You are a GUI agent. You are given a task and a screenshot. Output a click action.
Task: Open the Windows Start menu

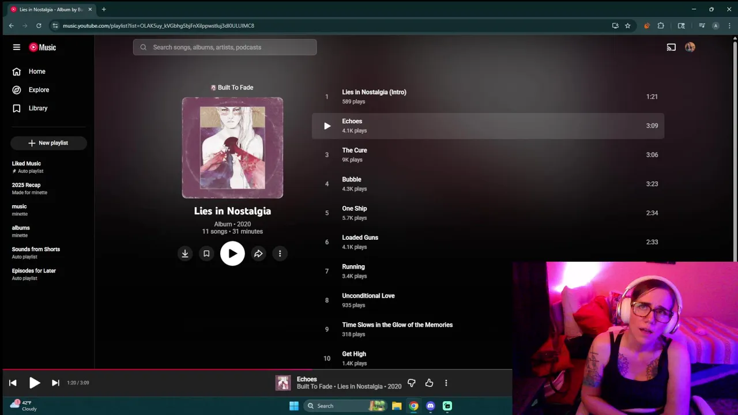(293, 406)
